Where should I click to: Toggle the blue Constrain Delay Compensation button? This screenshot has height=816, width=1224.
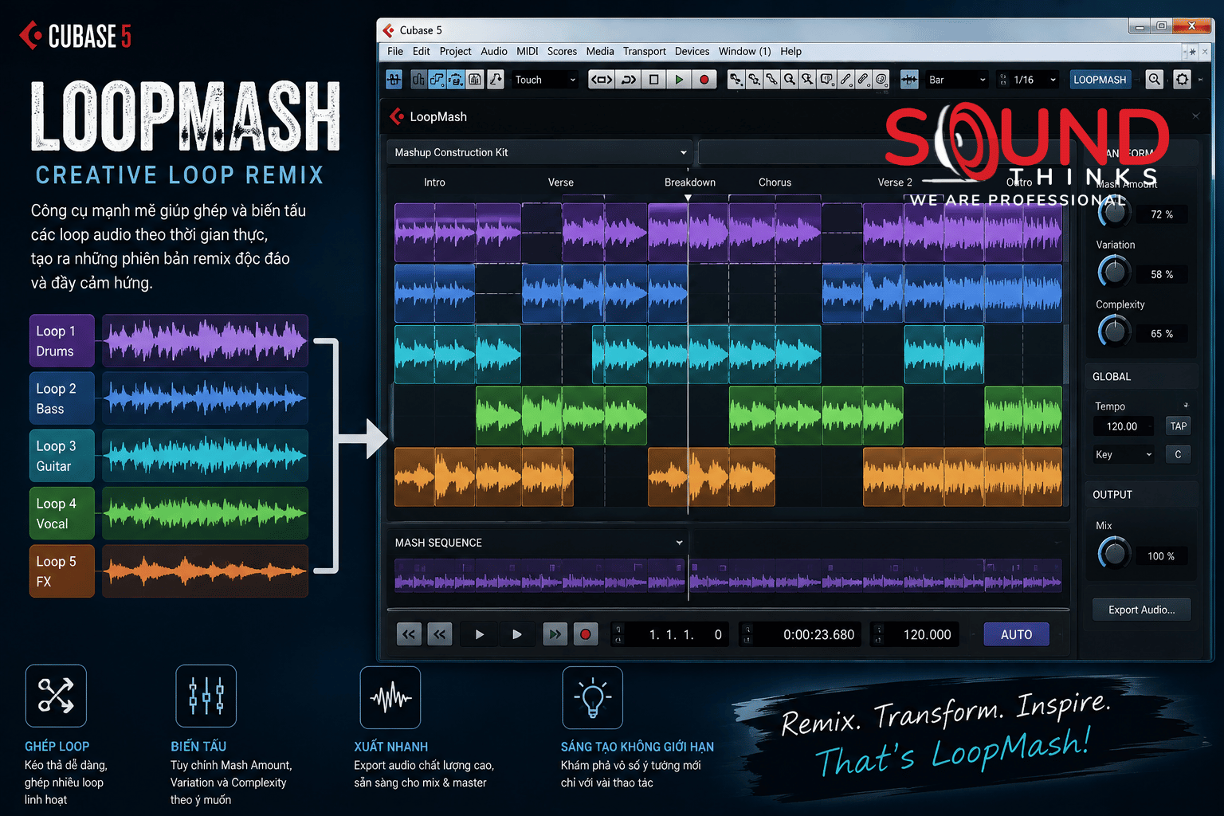(394, 80)
